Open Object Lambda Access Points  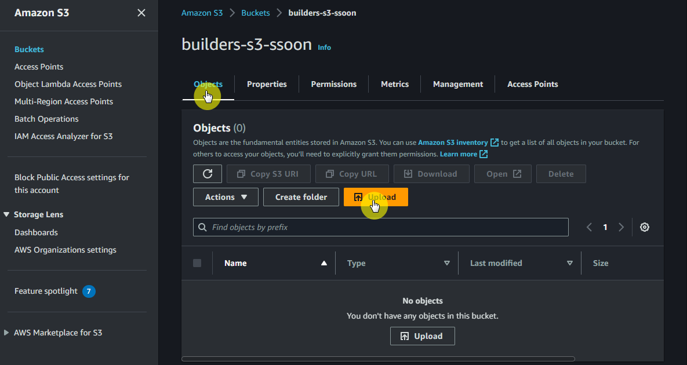68,84
